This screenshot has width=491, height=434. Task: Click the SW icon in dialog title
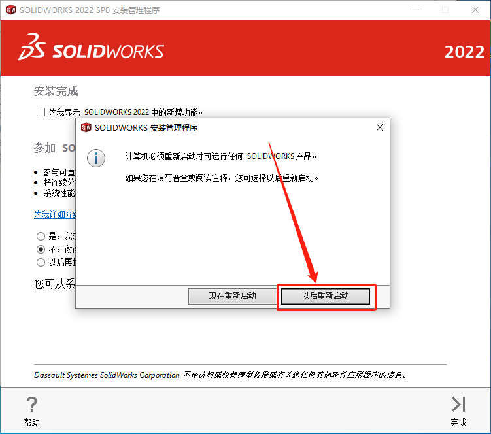(86, 127)
